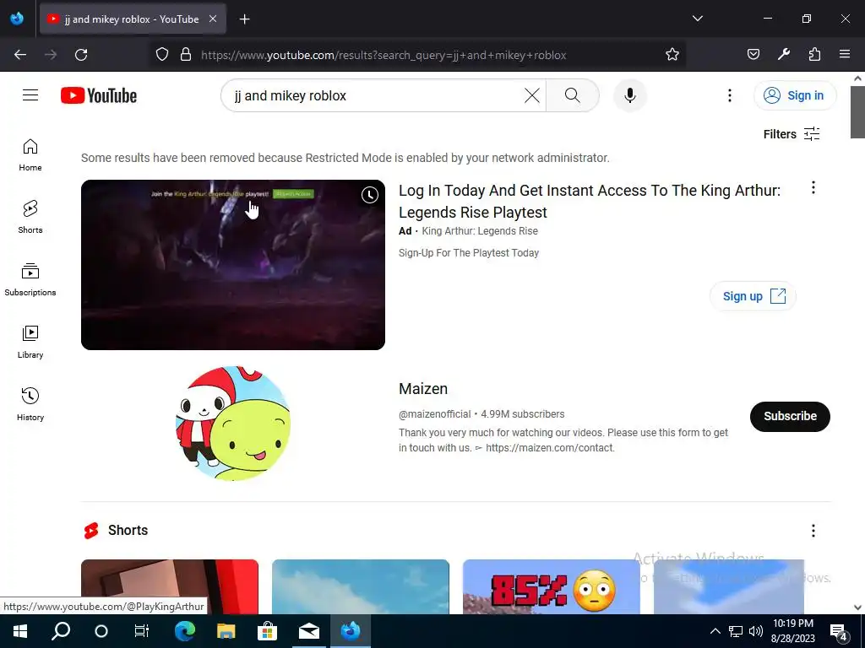Image resolution: width=865 pixels, height=648 pixels.
Task: Save the page to Pocket
Action: [x=753, y=54]
